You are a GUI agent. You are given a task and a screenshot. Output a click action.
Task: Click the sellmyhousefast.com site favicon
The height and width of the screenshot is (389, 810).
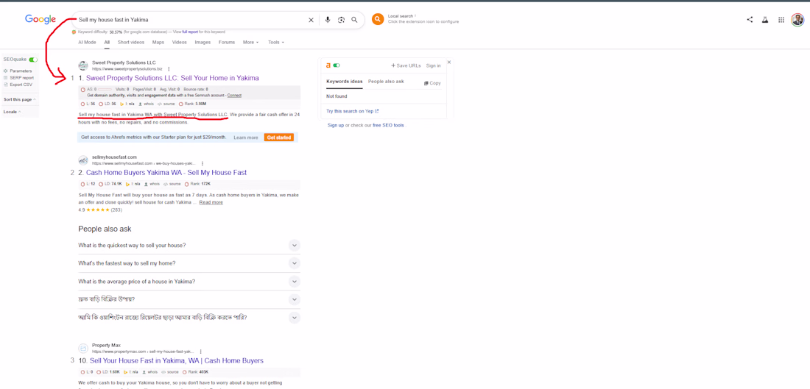point(83,160)
